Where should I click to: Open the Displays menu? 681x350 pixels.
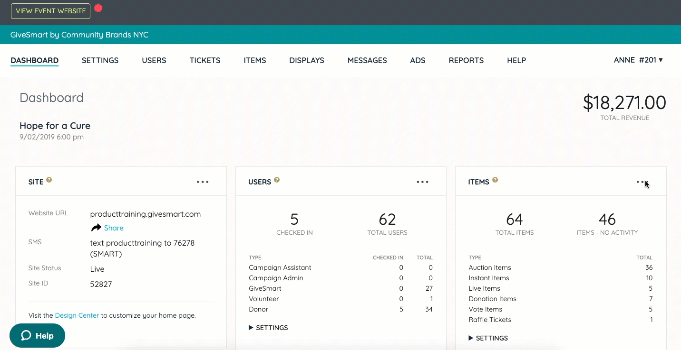[x=307, y=61]
